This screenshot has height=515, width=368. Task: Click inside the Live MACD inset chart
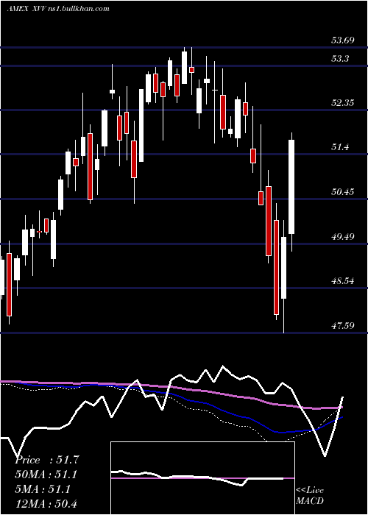202,478
